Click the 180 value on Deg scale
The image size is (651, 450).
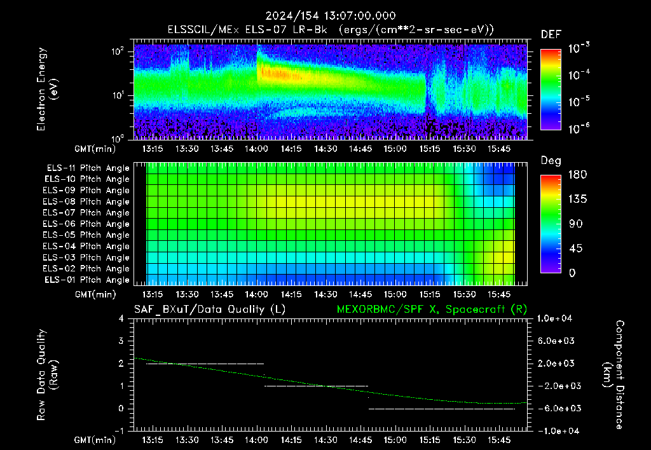point(577,175)
